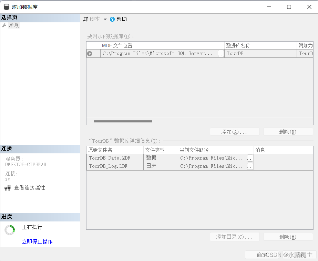The height and width of the screenshot is (261, 318).
Task: Click the MDF 文件位置 column header
Action: 162,46
